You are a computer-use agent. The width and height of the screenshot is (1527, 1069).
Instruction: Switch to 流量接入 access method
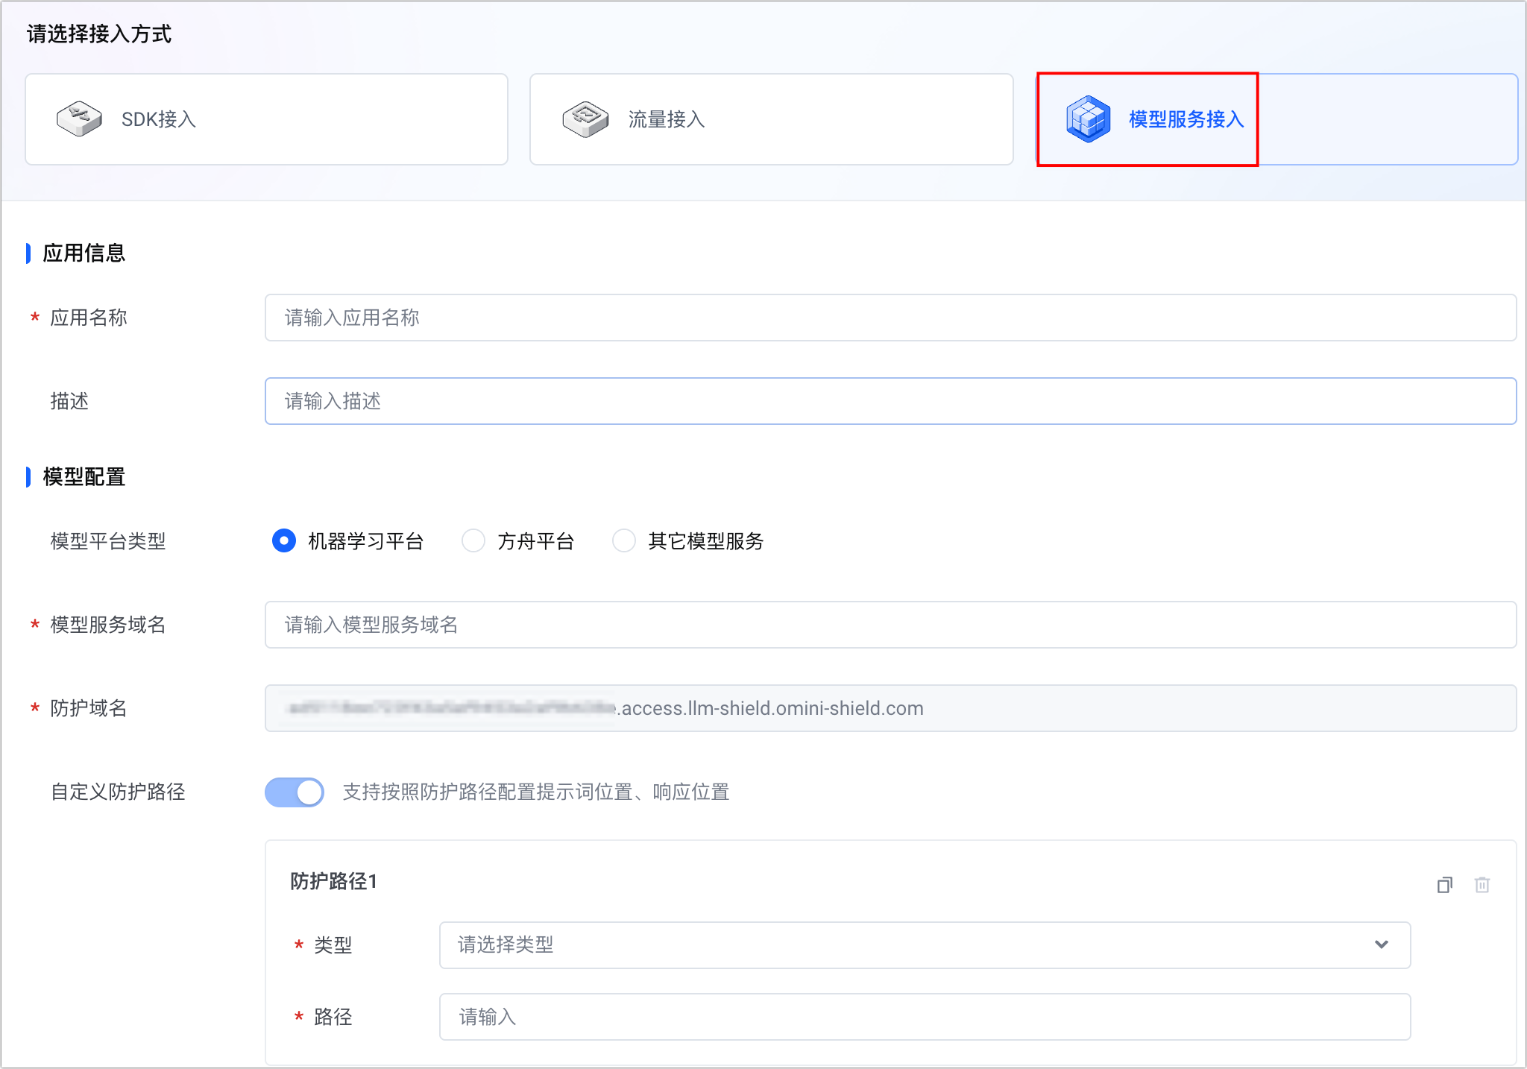667,119
